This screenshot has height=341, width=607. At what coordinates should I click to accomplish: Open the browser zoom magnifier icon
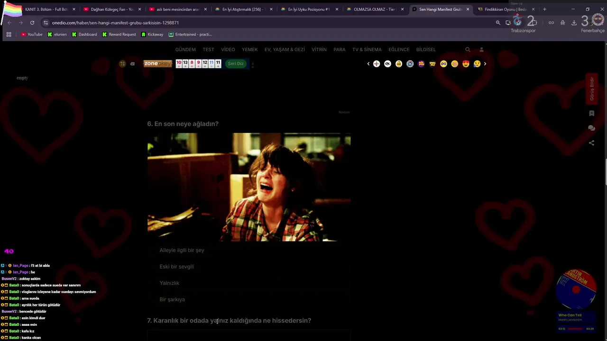coord(498,23)
